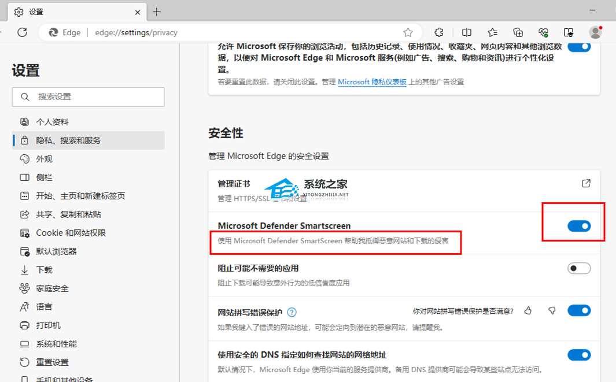Screen dimensions: 616x382
Task: Click the Microsoft Defender Smartscreen heading text
Action: coord(284,226)
